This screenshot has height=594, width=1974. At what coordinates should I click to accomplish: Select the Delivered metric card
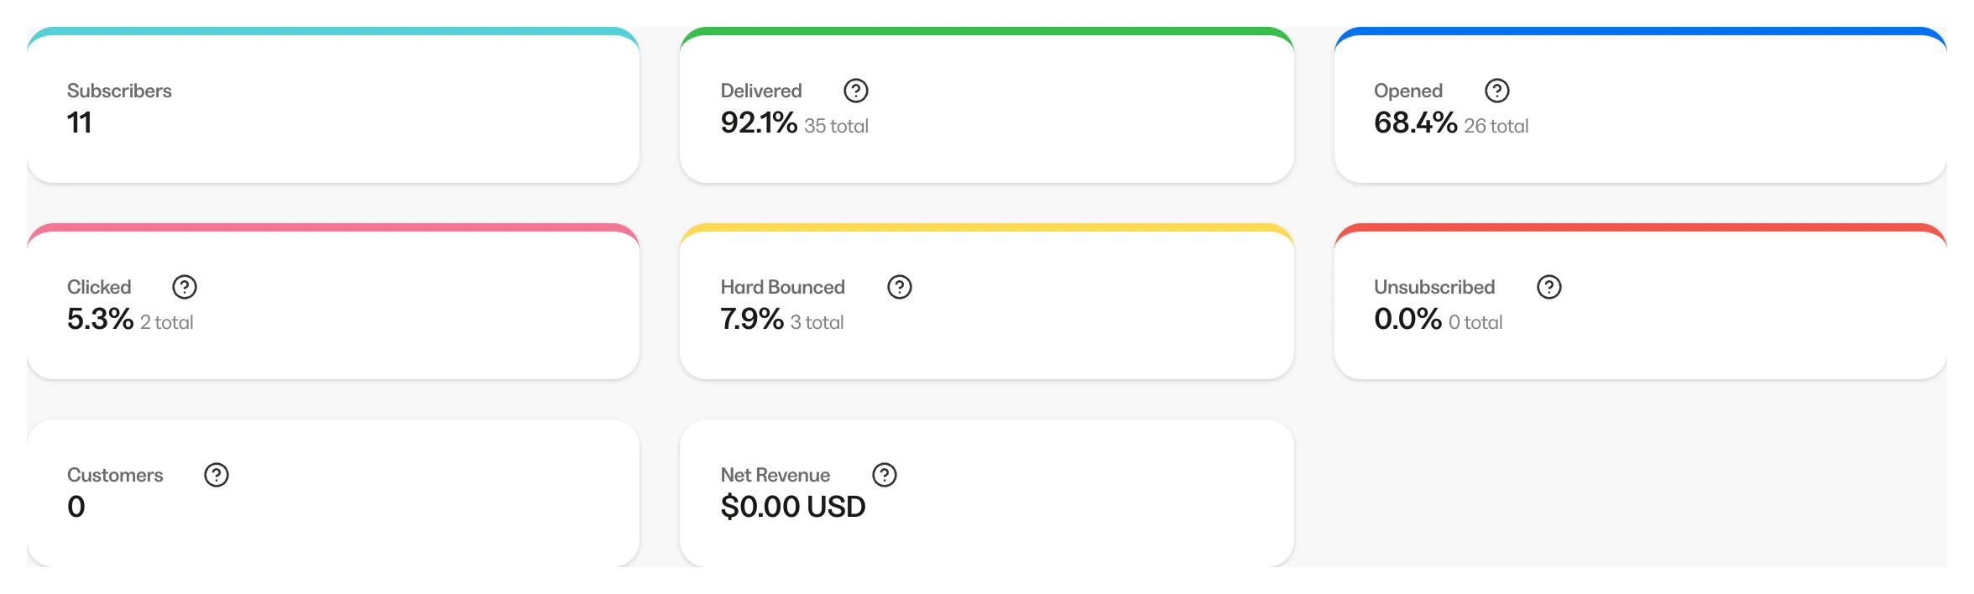(x=988, y=105)
